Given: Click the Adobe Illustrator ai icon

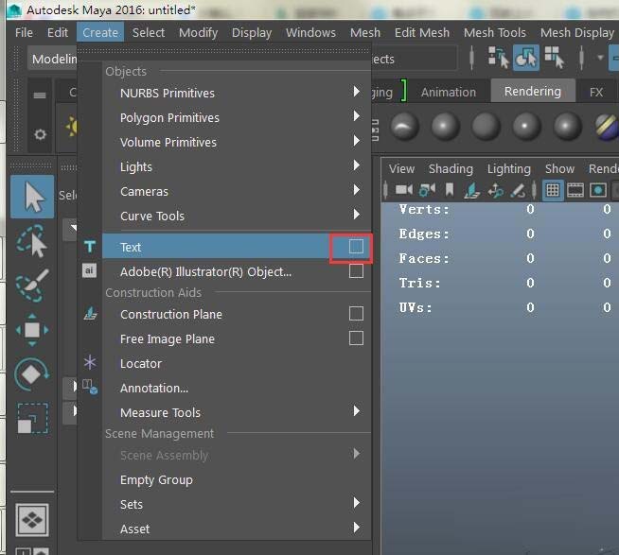Looking at the screenshot, I should [x=89, y=270].
